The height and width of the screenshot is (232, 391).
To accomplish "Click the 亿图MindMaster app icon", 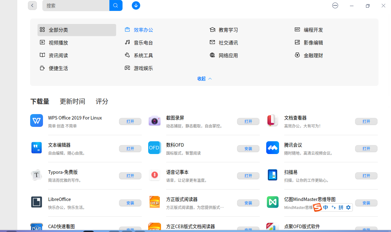I will pos(272,202).
